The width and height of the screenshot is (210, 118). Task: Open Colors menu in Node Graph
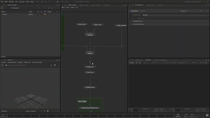[x=72, y=8]
